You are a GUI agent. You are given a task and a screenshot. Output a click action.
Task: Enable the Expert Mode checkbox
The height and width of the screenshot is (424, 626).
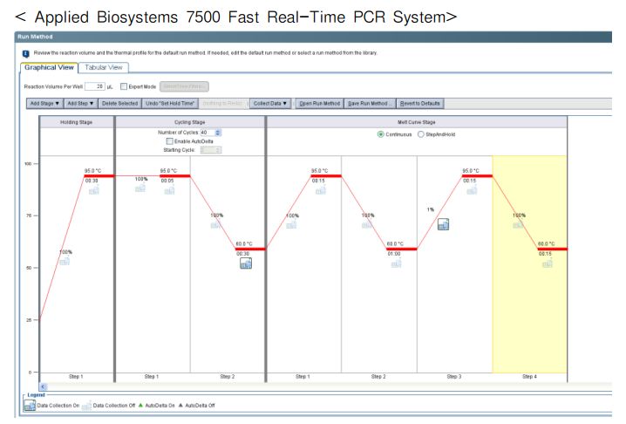(124, 86)
